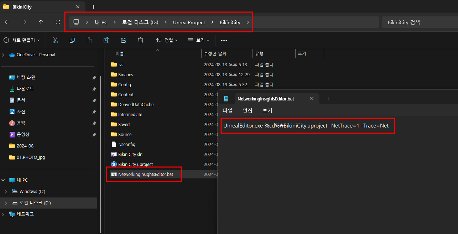Click the copy icon in toolbar
458x234 pixels.
(x=72, y=40)
